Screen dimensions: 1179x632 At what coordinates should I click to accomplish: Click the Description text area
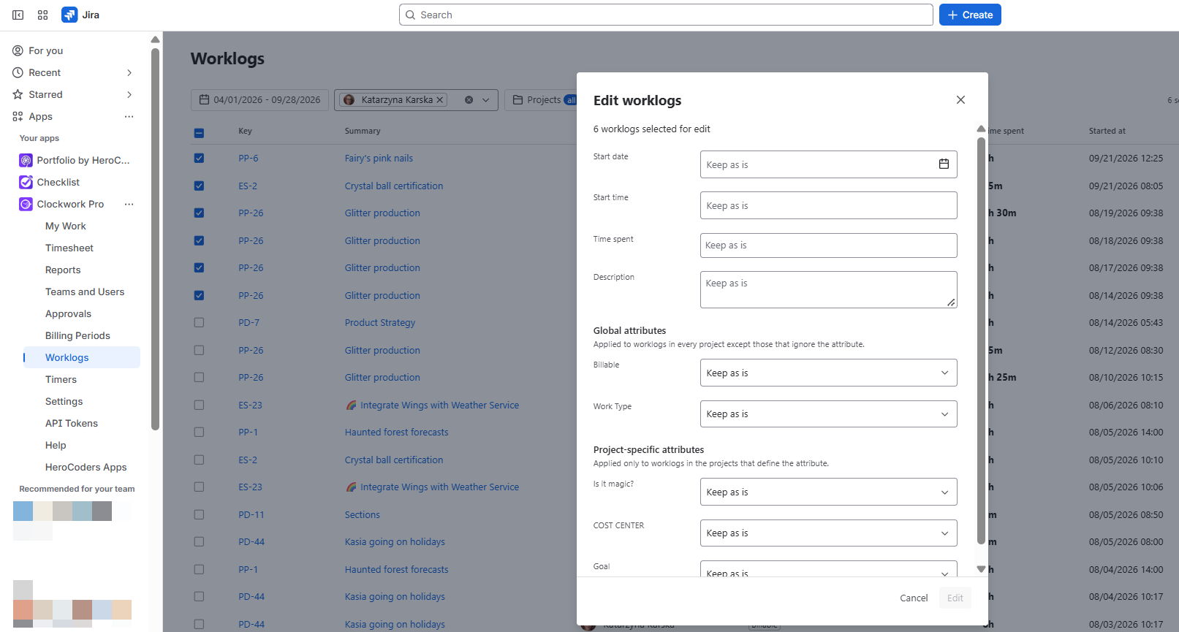828,289
